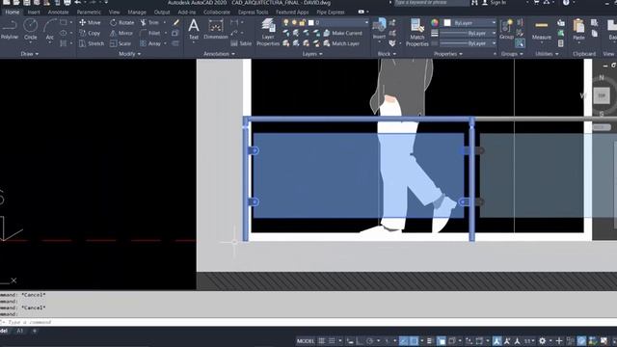This screenshot has height=347, width=617.
Task: Toggle polar tracking in status bar
Action: tap(369, 341)
